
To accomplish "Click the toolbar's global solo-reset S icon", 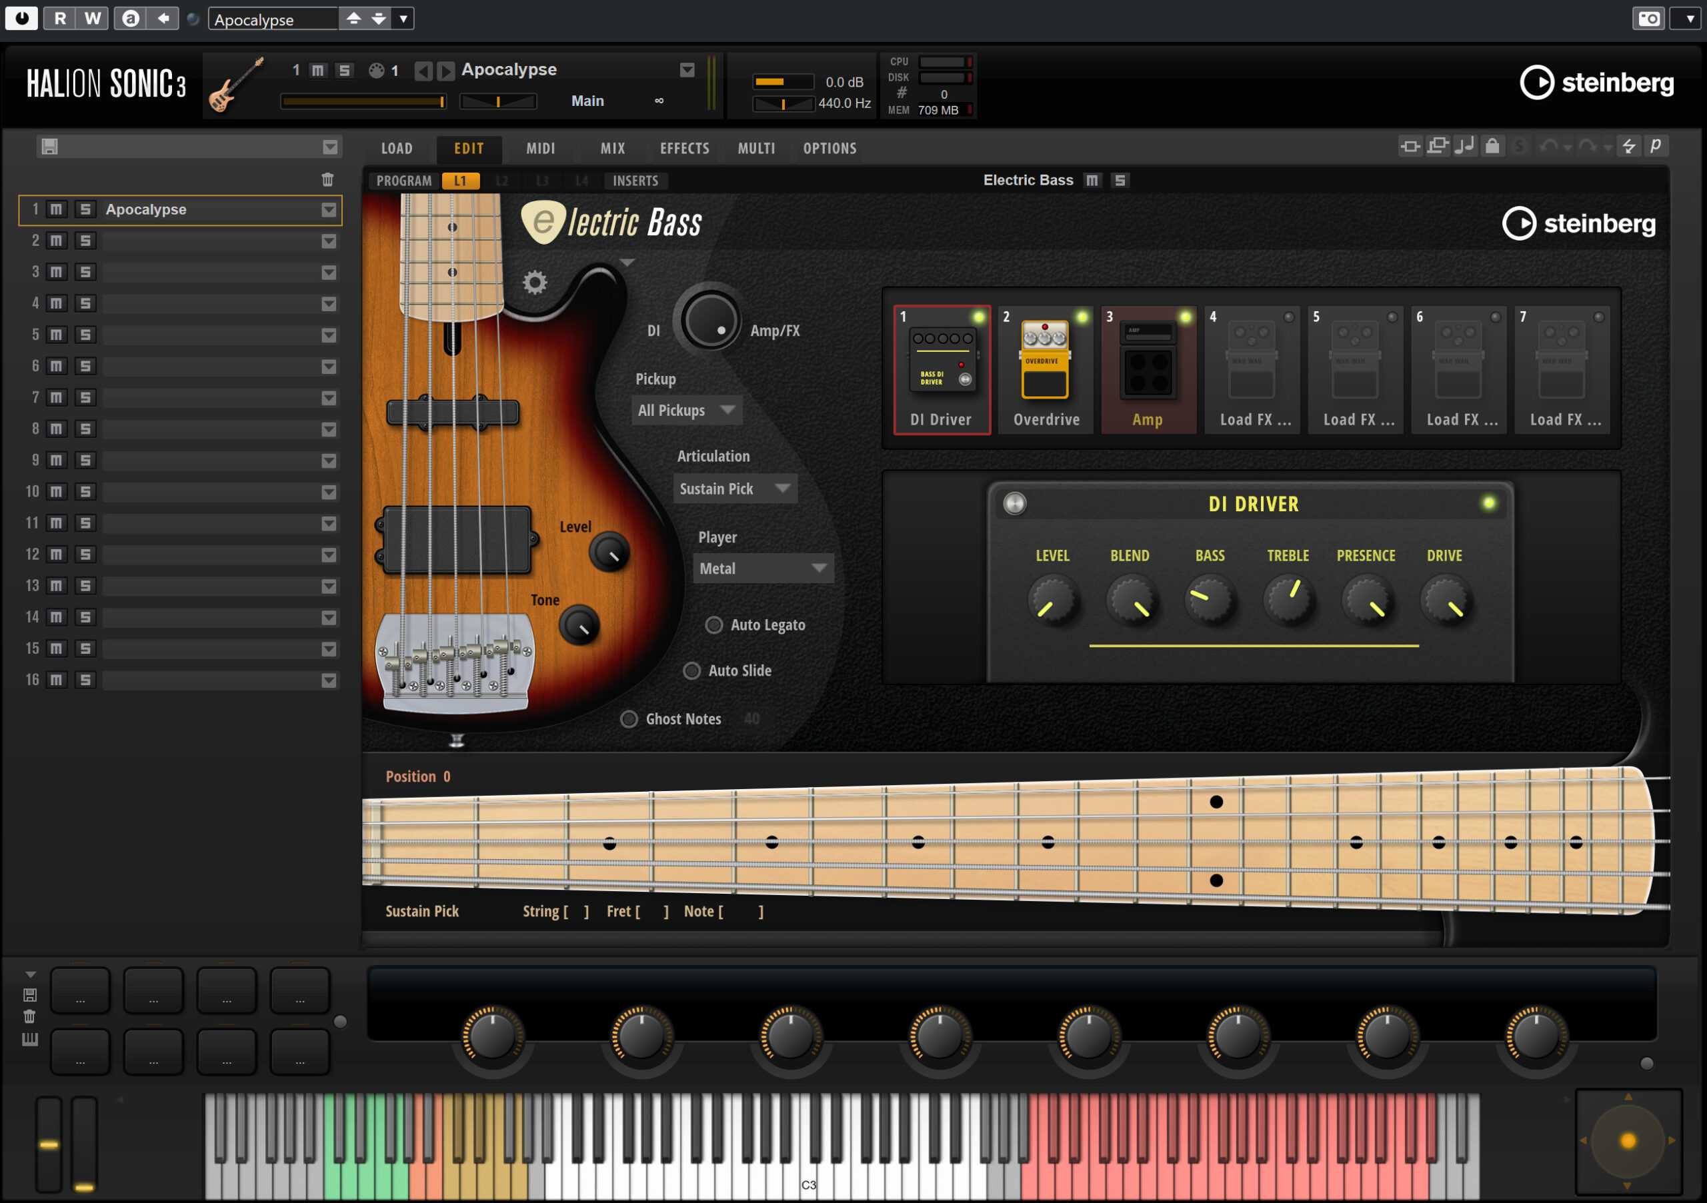I will [1519, 146].
